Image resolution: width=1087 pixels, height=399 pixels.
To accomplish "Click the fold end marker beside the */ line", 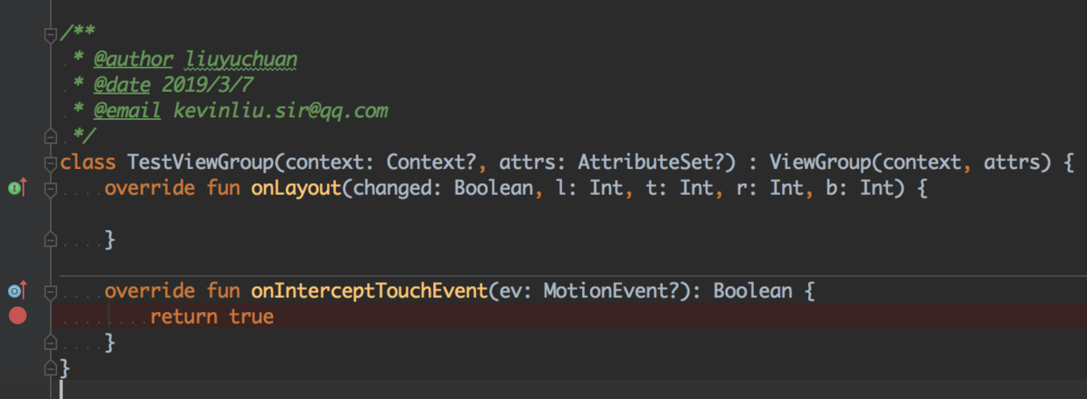I will click(x=50, y=136).
